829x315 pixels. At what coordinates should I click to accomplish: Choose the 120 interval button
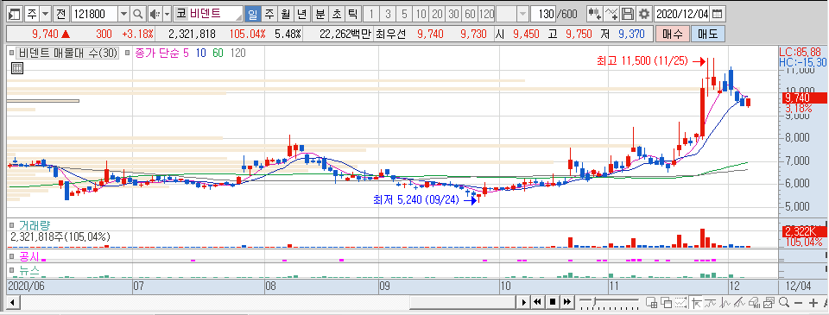pyautogui.click(x=487, y=14)
